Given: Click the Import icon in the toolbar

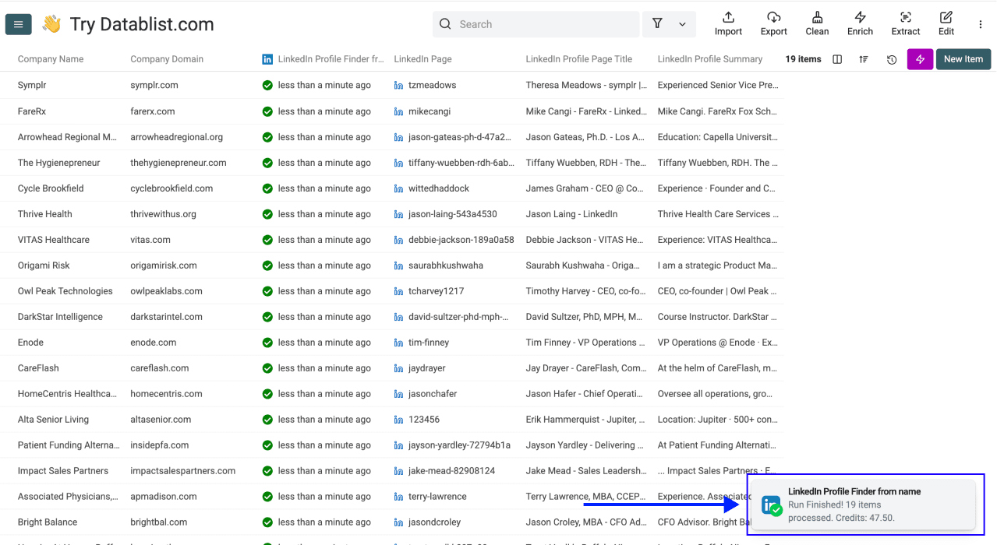Looking at the screenshot, I should tap(727, 23).
